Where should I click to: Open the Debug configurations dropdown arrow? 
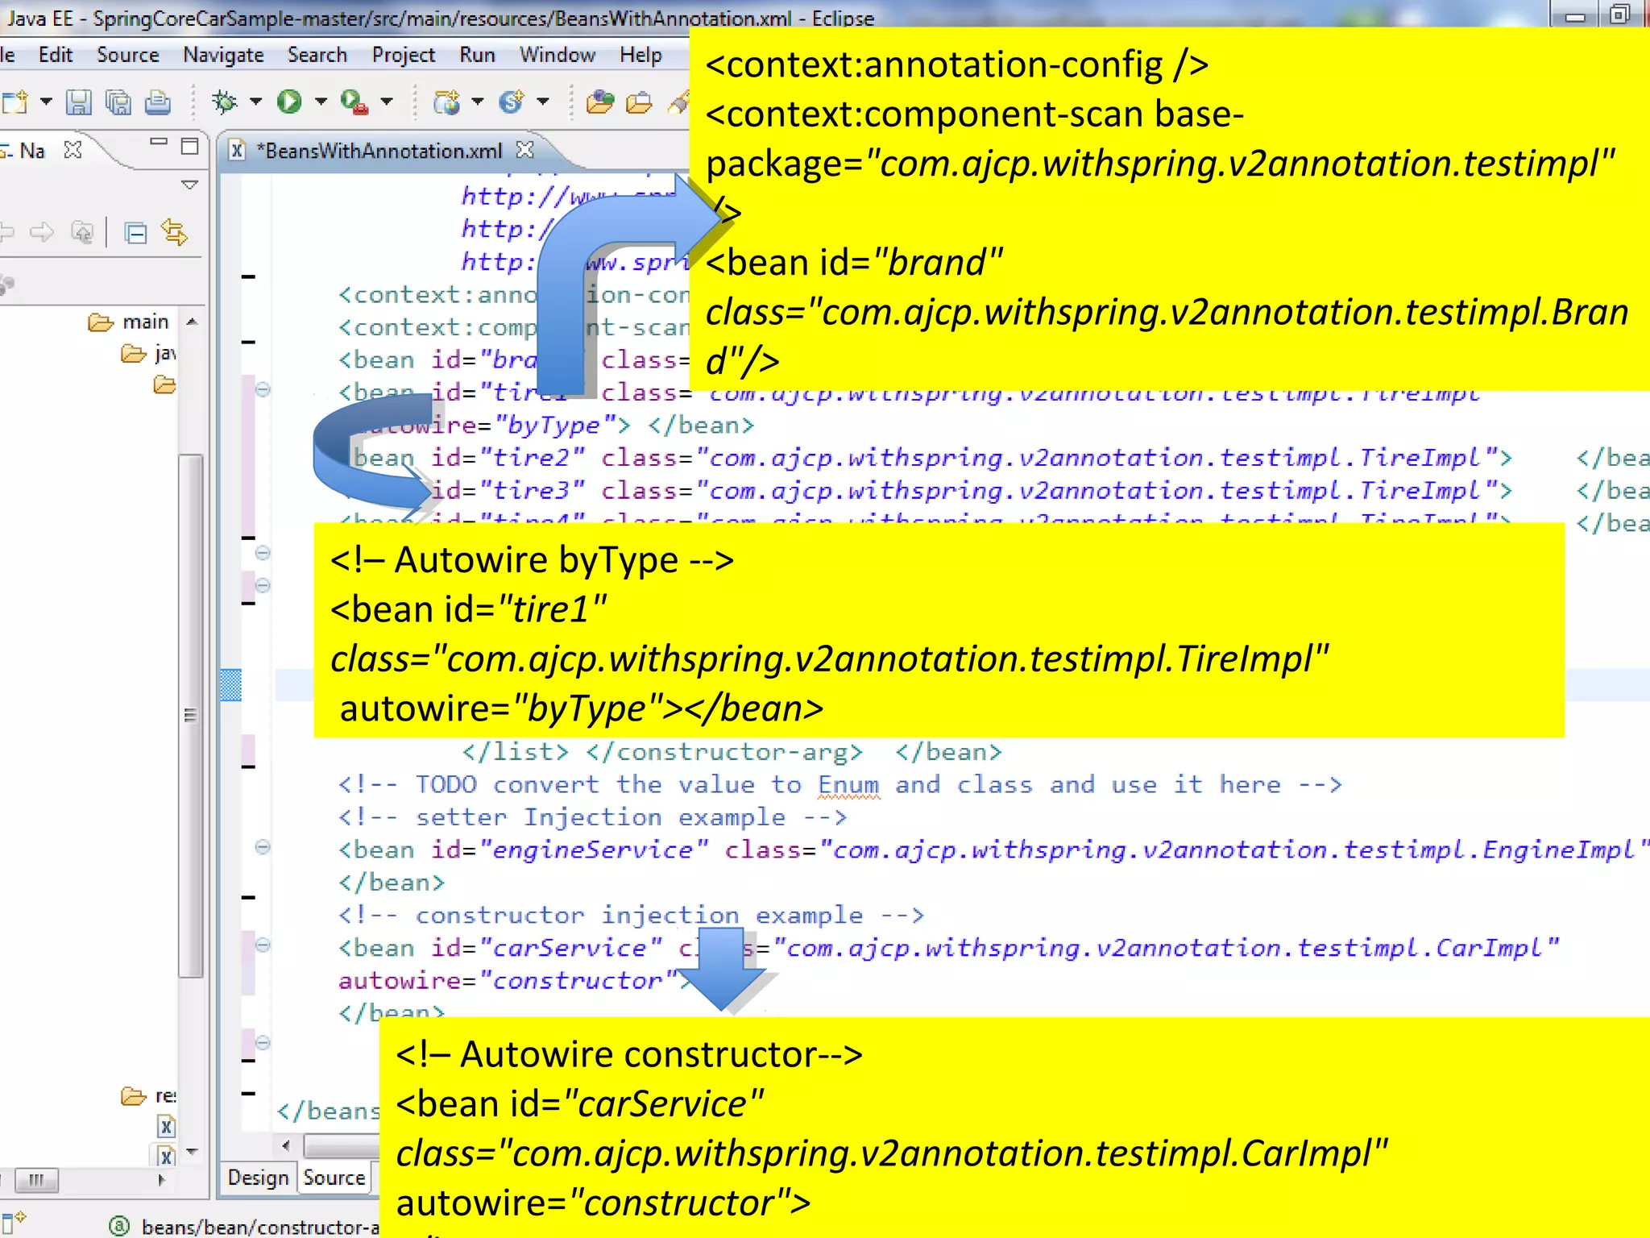[x=255, y=102]
